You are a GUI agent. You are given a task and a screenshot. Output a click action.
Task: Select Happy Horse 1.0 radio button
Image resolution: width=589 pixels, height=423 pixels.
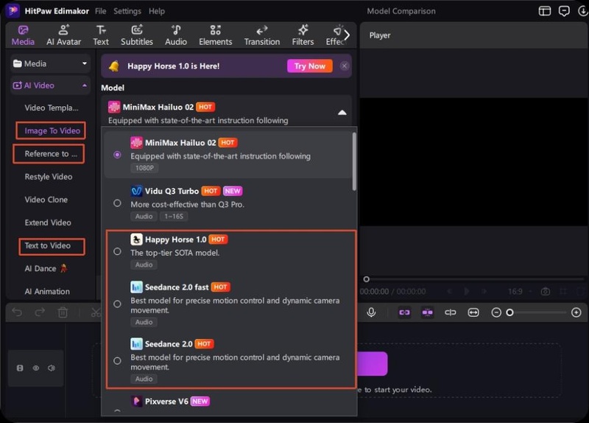[x=117, y=251]
